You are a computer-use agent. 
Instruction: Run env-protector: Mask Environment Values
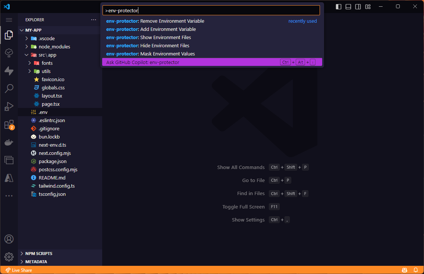click(212, 54)
